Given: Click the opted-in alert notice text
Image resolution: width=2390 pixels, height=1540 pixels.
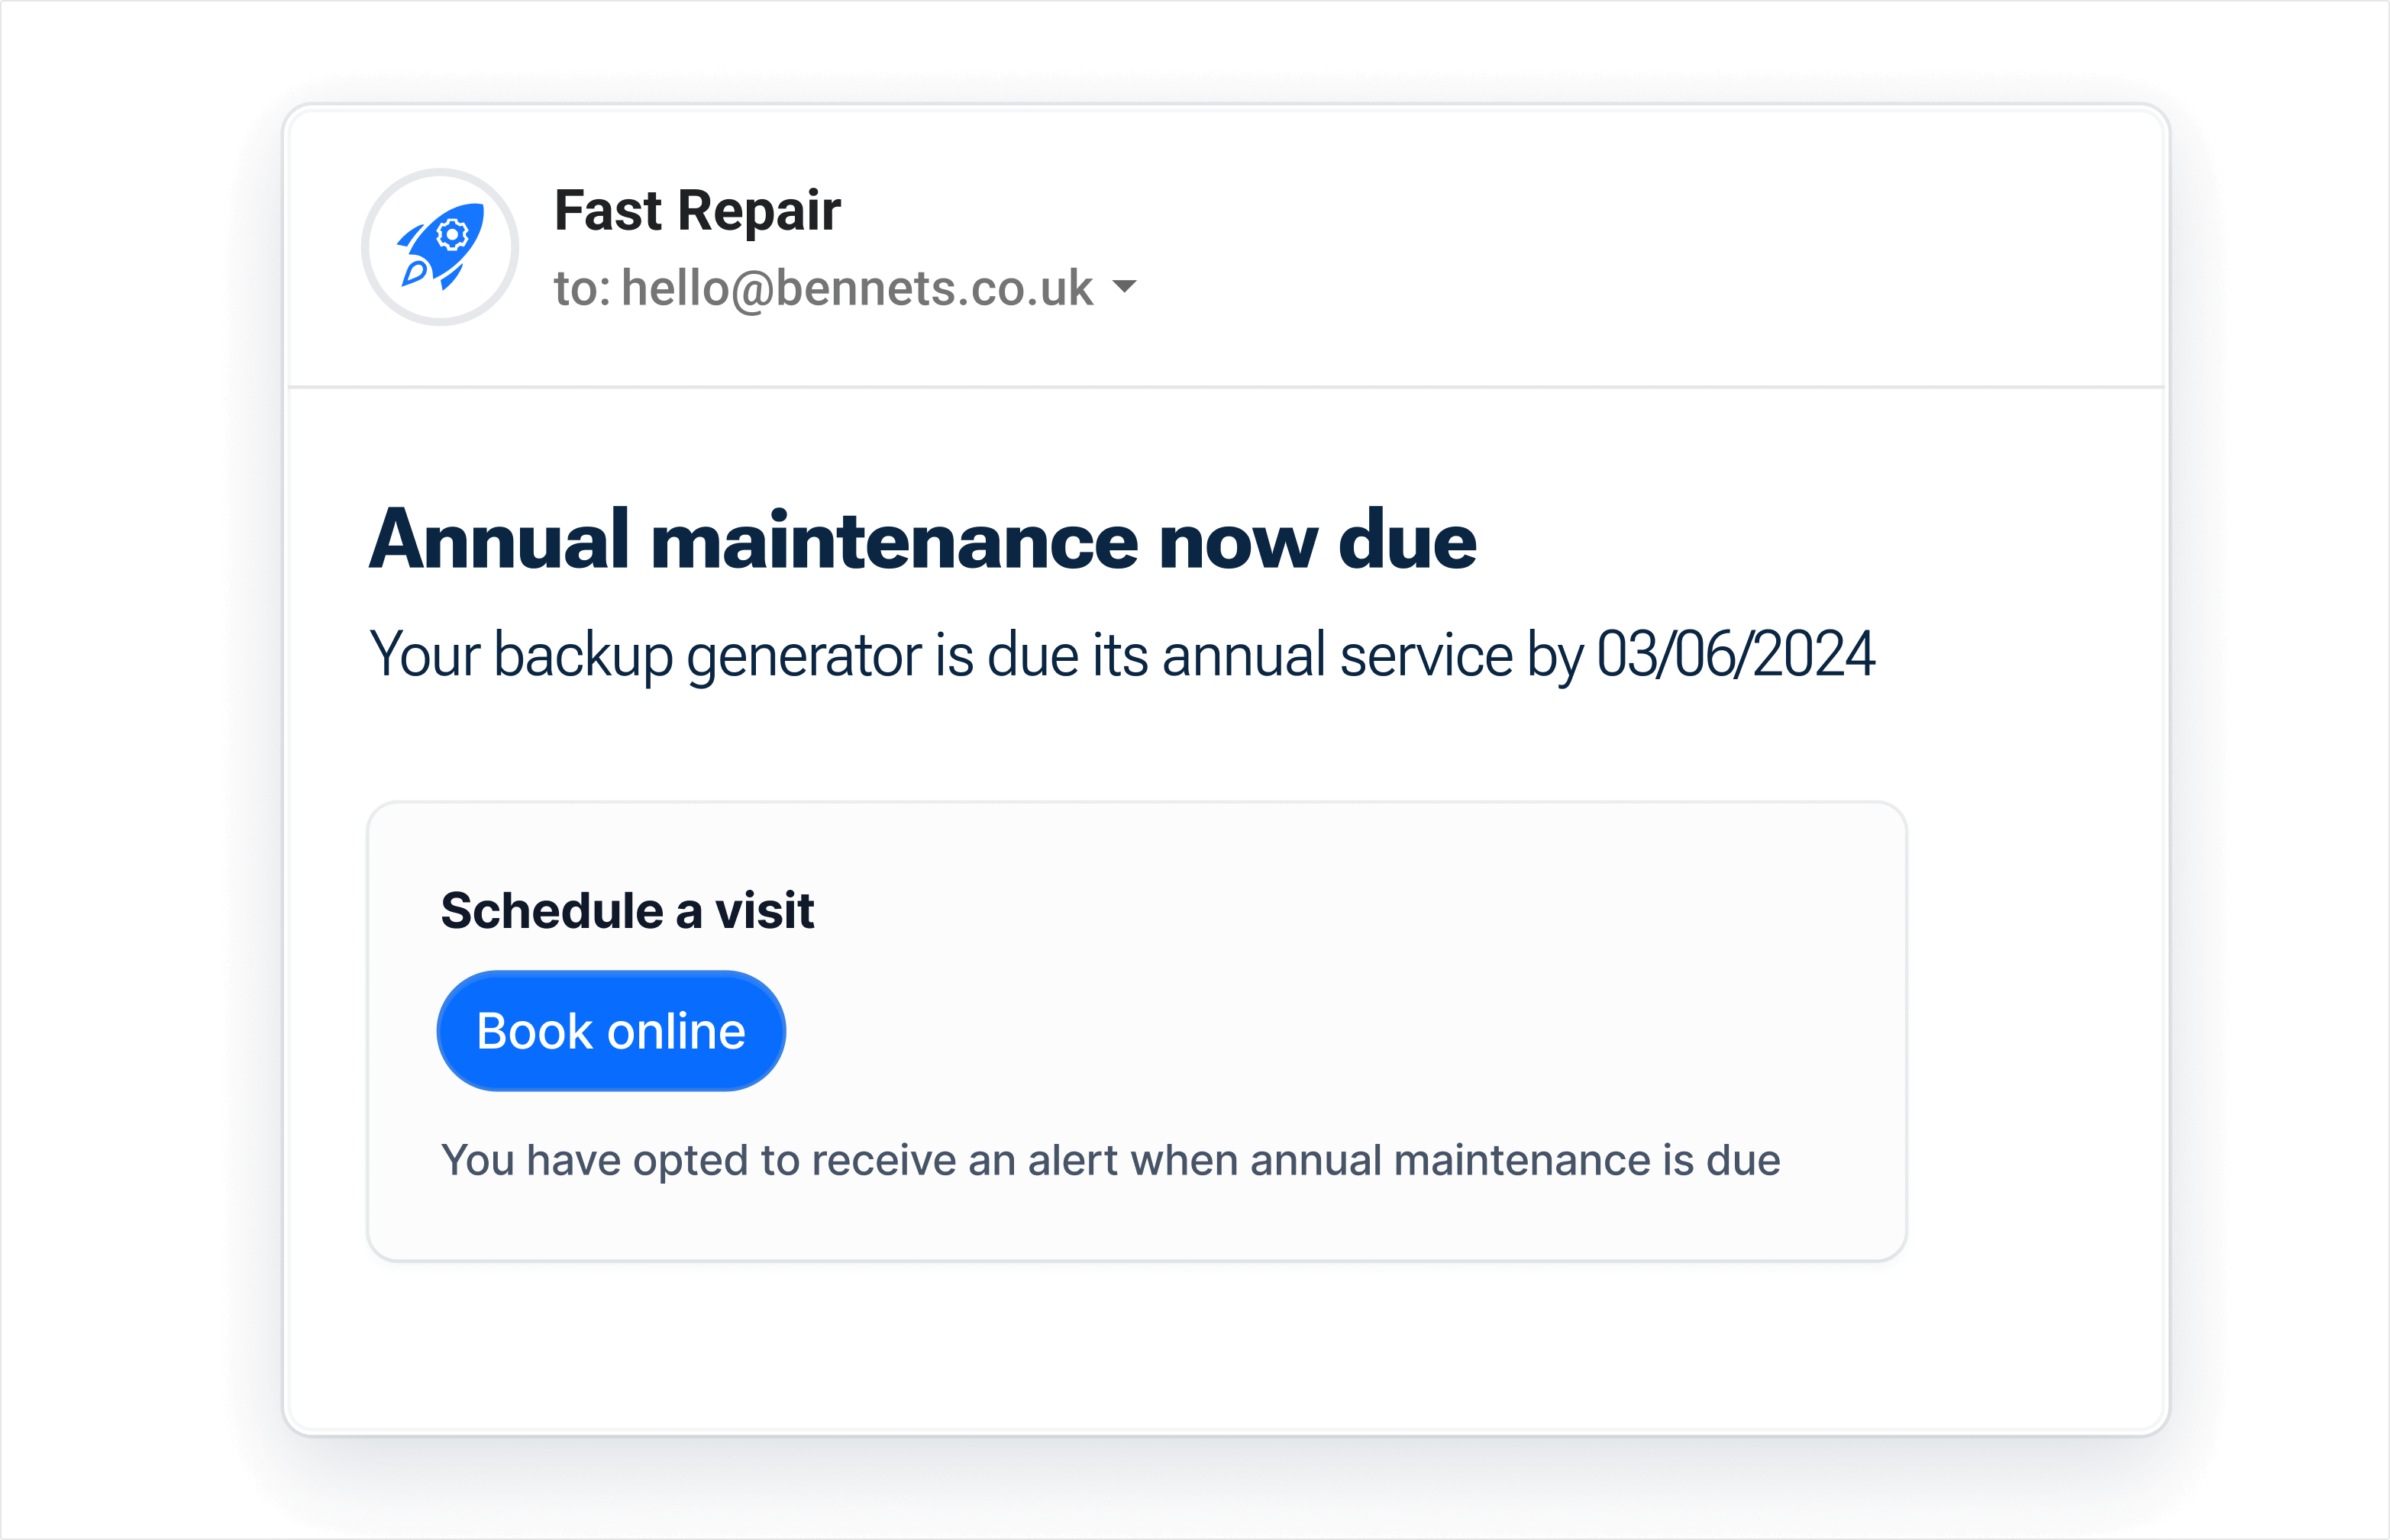Looking at the screenshot, I should point(1109,1160).
